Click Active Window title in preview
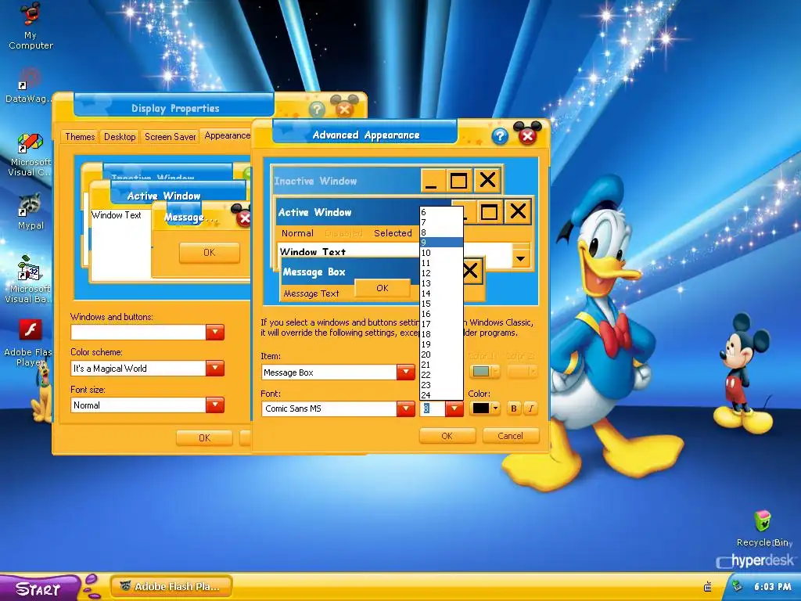Image resolution: width=801 pixels, height=601 pixels. click(x=314, y=212)
